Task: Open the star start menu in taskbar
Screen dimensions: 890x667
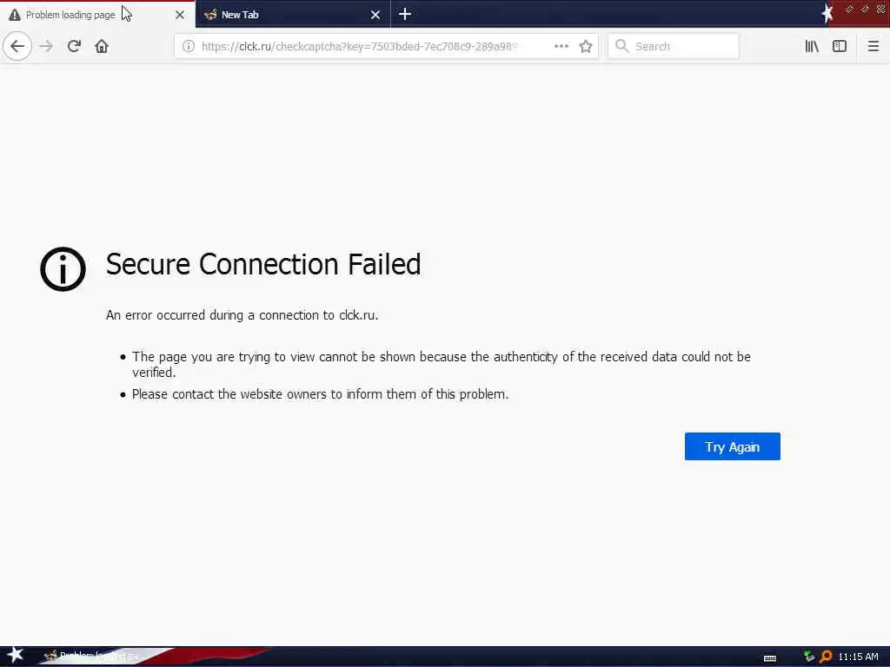Action: (15, 656)
